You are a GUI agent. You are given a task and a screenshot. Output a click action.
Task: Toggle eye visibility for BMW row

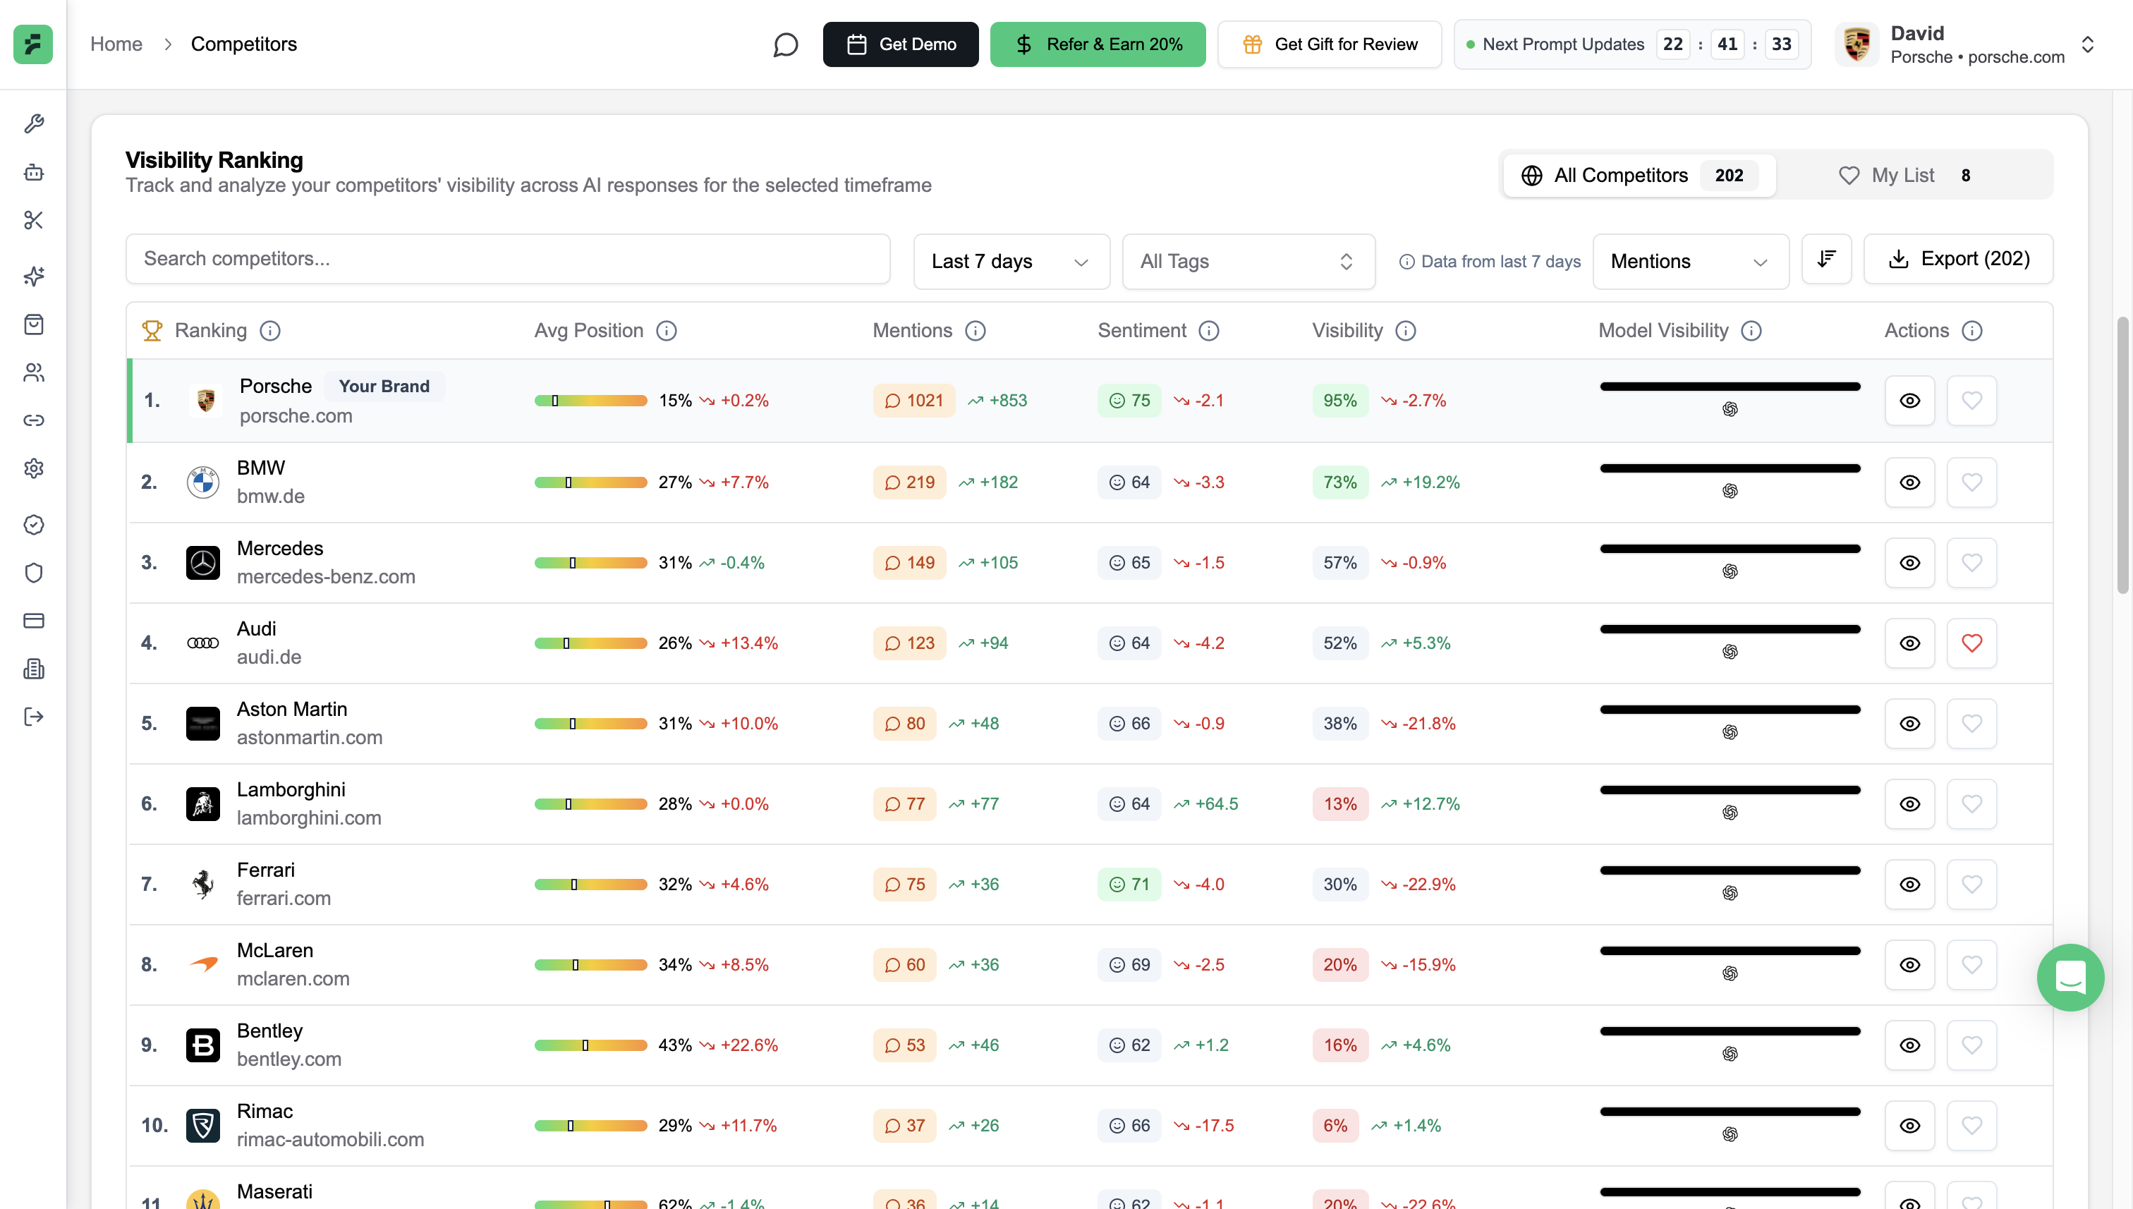coord(1909,482)
